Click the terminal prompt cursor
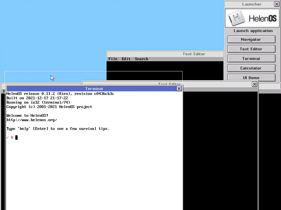 click(16, 138)
